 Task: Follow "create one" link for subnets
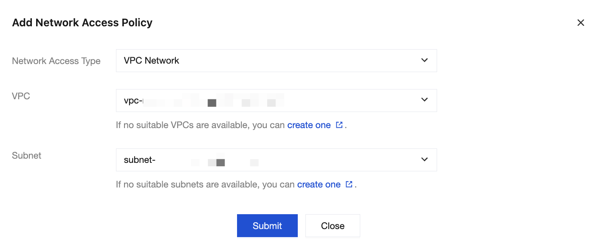pyautogui.click(x=319, y=184)
